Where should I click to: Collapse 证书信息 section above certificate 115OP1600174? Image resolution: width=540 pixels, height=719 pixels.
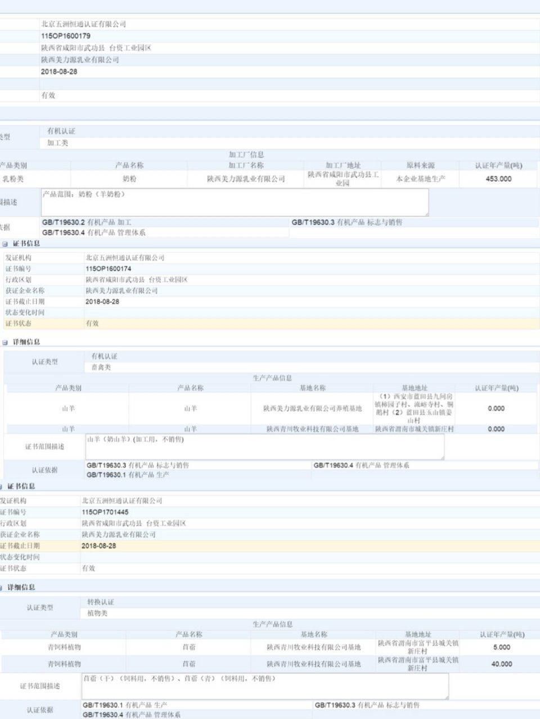pyautogui.click(x=5, y=244)
